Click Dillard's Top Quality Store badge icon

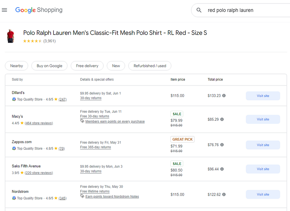tap(14, 99)
